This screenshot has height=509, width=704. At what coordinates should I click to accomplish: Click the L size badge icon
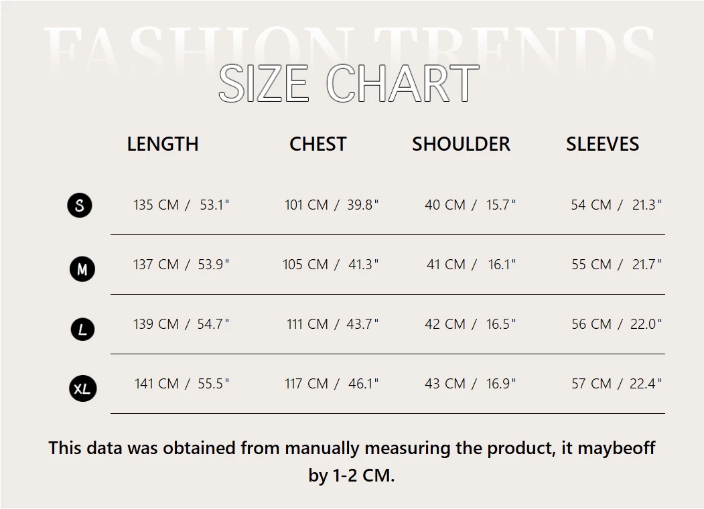point(82,330)
